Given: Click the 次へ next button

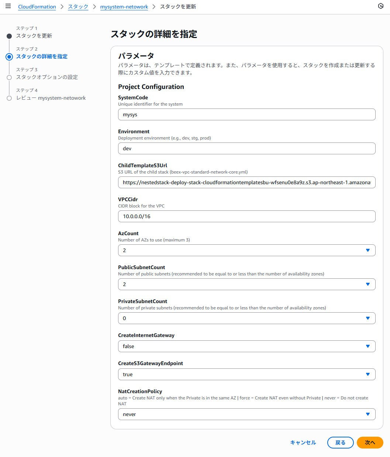Looking at the screenshot, I should (370, 443).
